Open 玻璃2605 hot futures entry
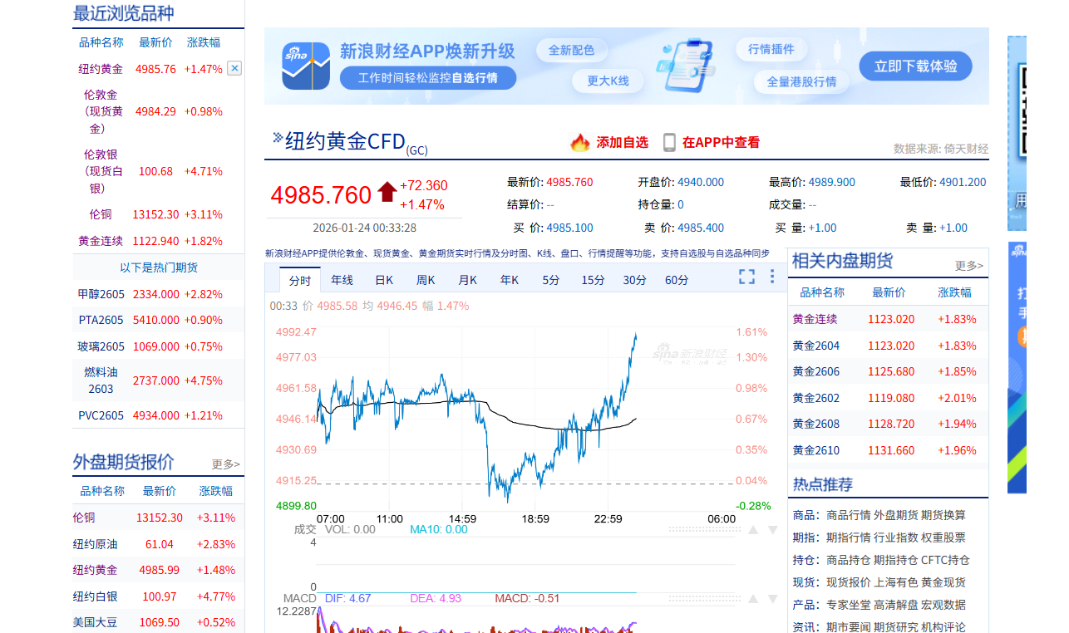 (101, 346)
